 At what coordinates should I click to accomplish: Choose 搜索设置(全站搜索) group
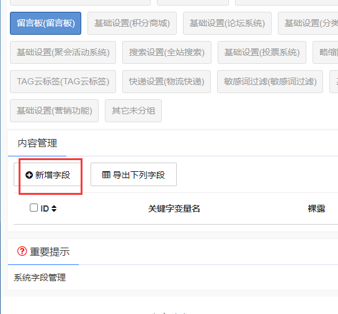click(x=167, y=52)
